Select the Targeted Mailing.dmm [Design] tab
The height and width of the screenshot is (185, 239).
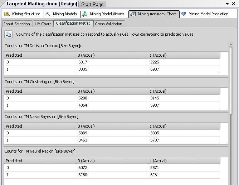[x=42, y=4]
